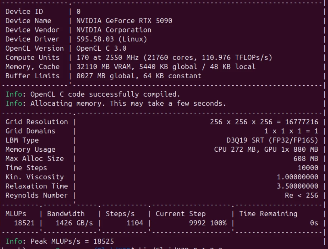Click the NVIDIA Corporation vendor text
The height and width of the screenshot is (249, 328).
114,30
